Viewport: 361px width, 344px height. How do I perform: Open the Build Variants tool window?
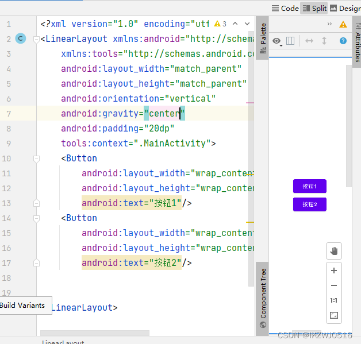23,306
